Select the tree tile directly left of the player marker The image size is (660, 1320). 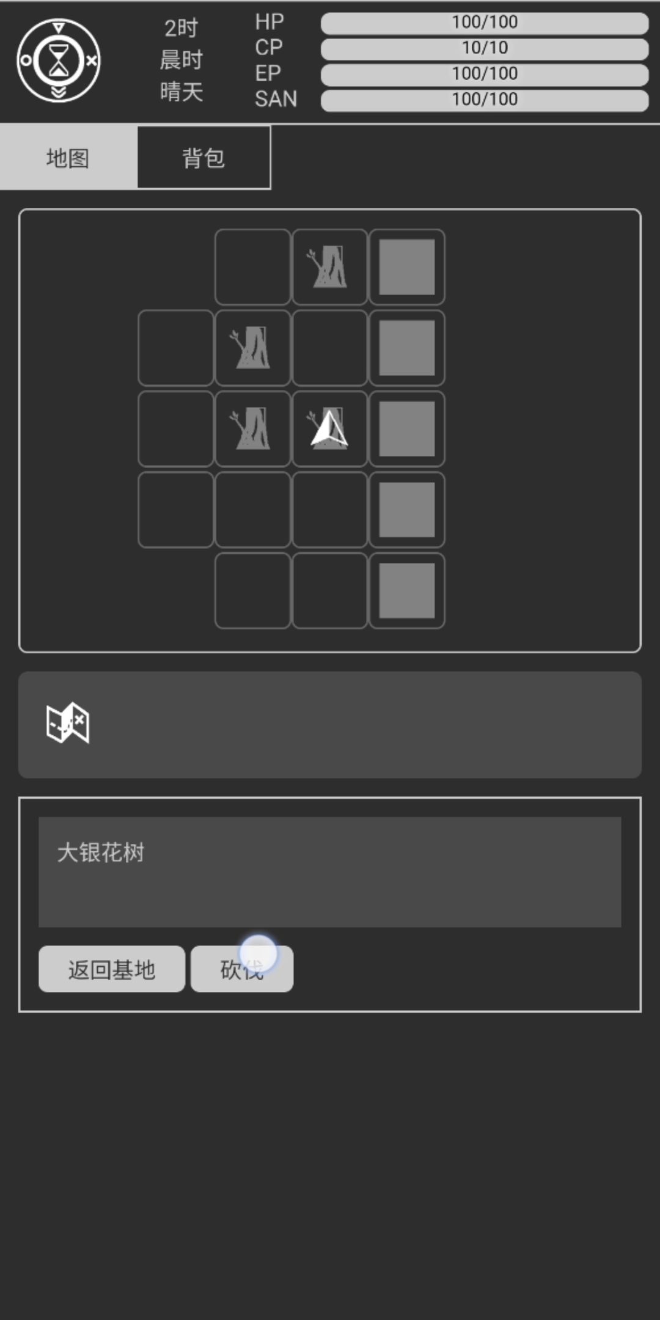[x=253, y=429]
